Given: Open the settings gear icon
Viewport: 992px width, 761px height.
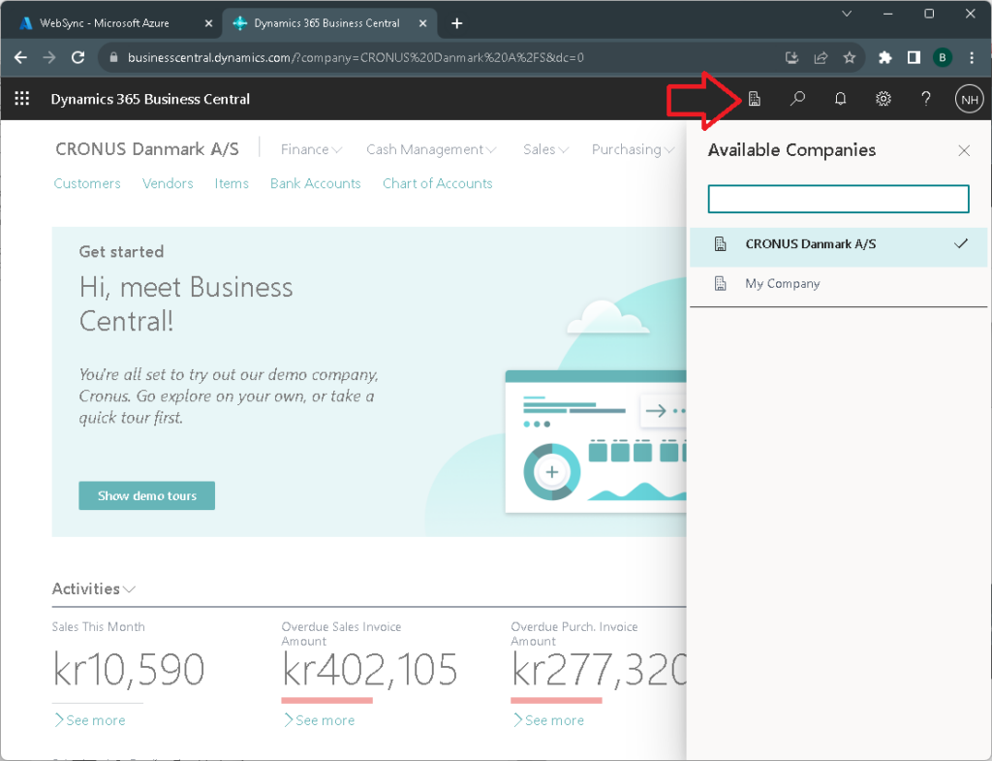Looking at the screenshot, I should (x=883, y=99).
